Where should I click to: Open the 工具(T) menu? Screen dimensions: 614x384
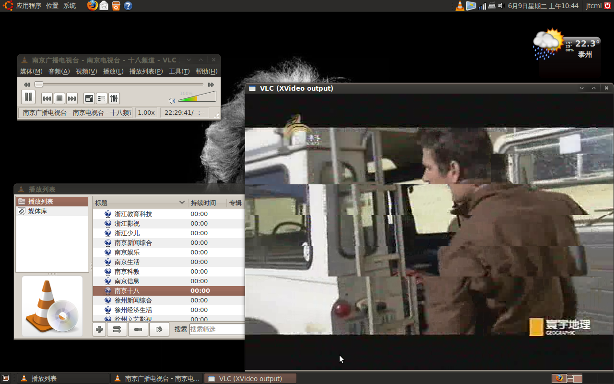click(x=179, y=72)
